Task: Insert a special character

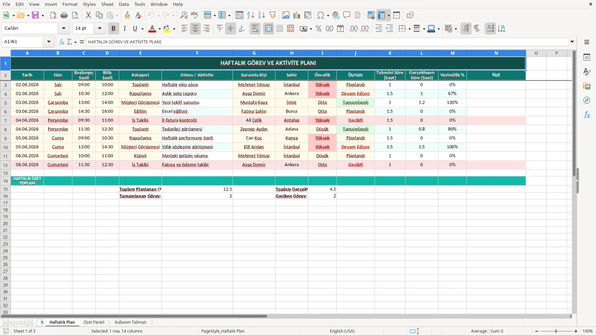Action: (320, 15)
